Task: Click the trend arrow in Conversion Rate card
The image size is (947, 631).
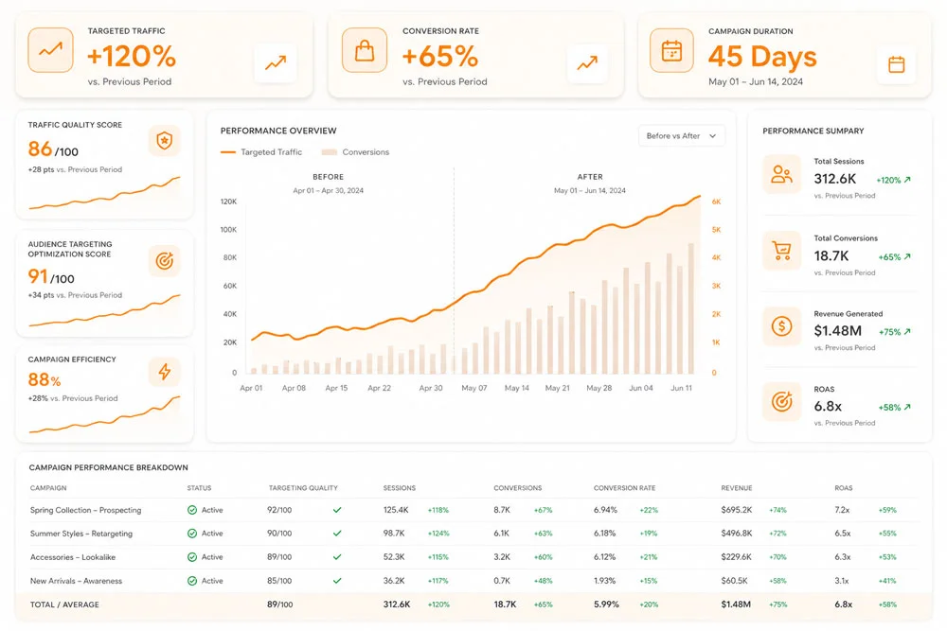Action: 587,62
